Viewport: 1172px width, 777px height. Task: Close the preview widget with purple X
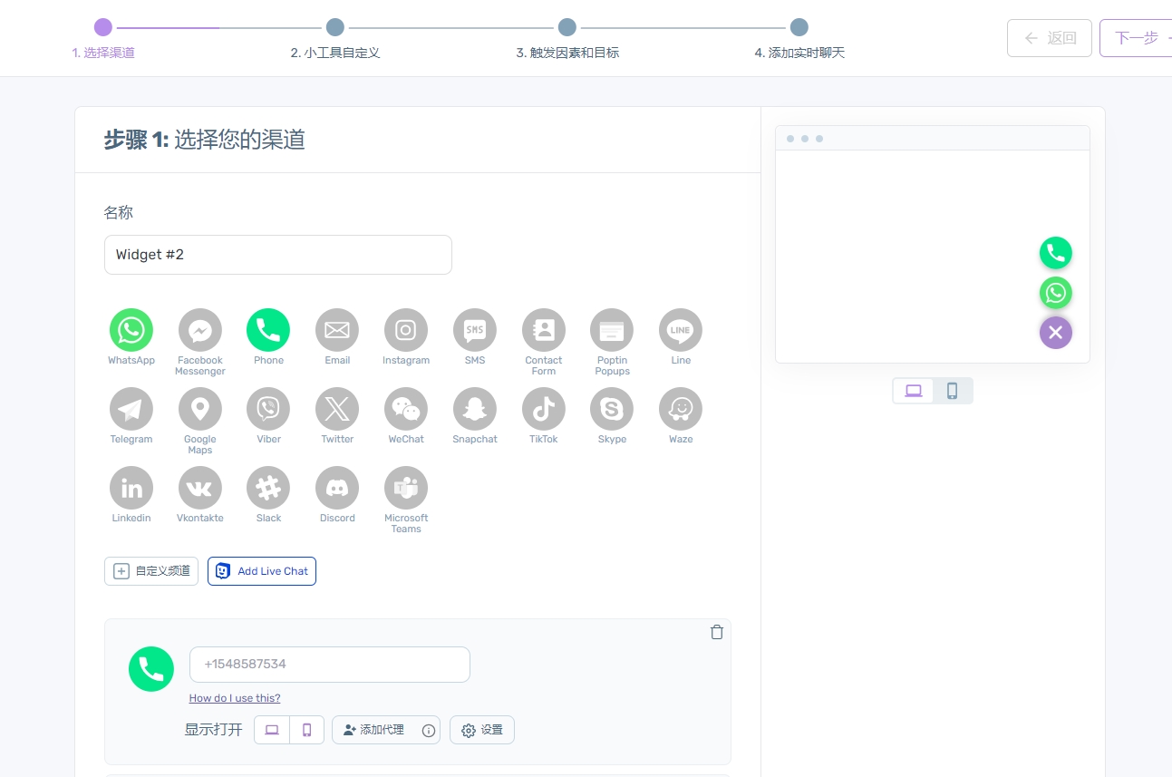pos(1056,333)
